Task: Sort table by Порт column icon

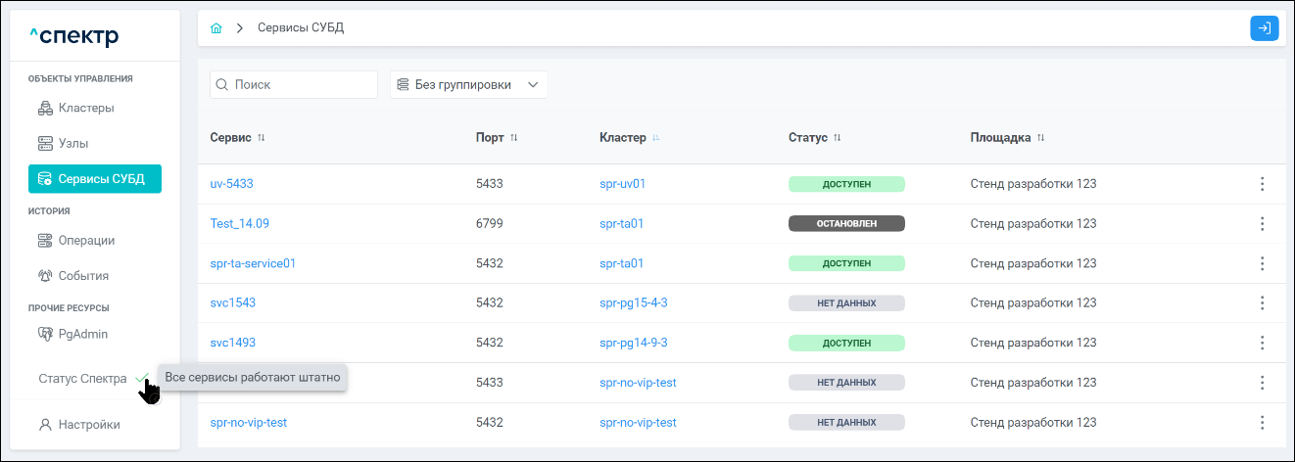Action: click(x=514, y=138)
